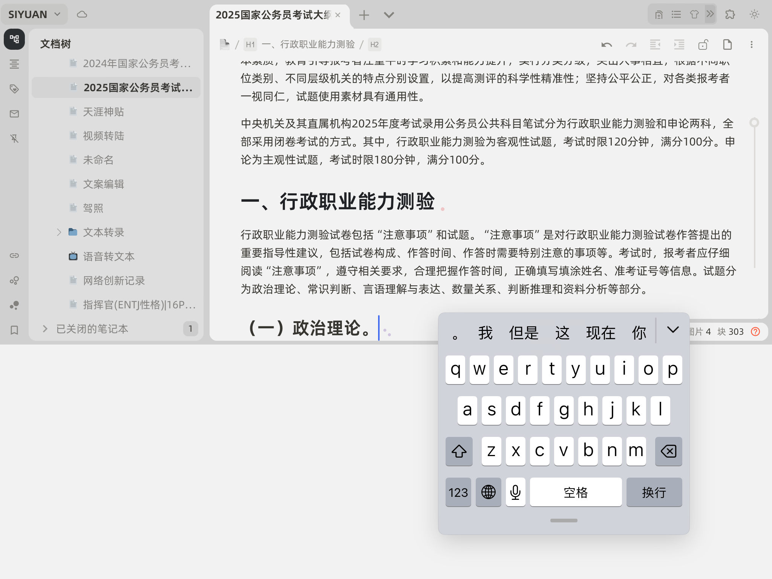The width and height of the screenshot is (772, 579).
Task: Open the plugins puzzle icon
Action: (x=730, y=15)
